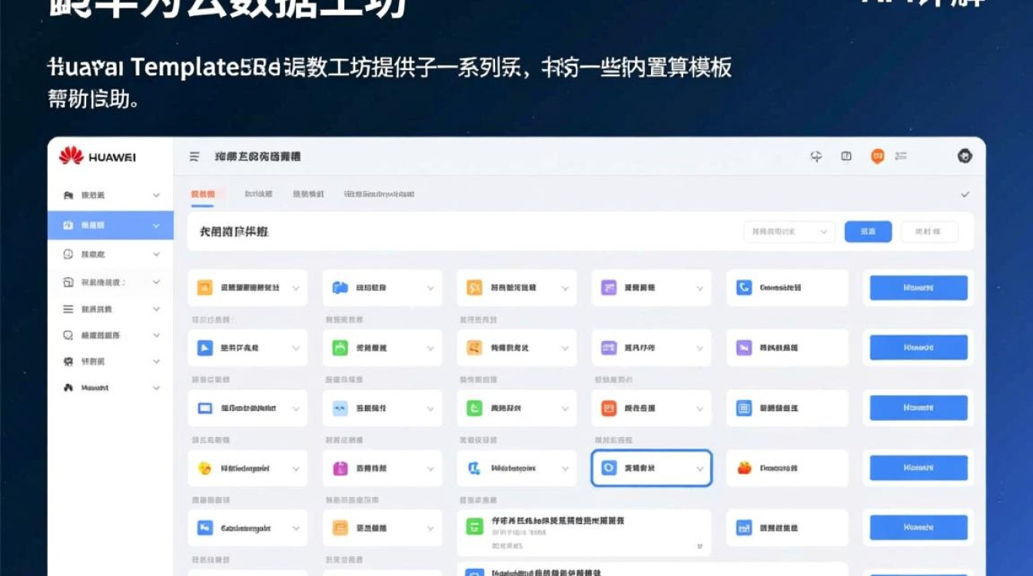Click the yellow smiley icon on its template card

[x=204, y=467]
